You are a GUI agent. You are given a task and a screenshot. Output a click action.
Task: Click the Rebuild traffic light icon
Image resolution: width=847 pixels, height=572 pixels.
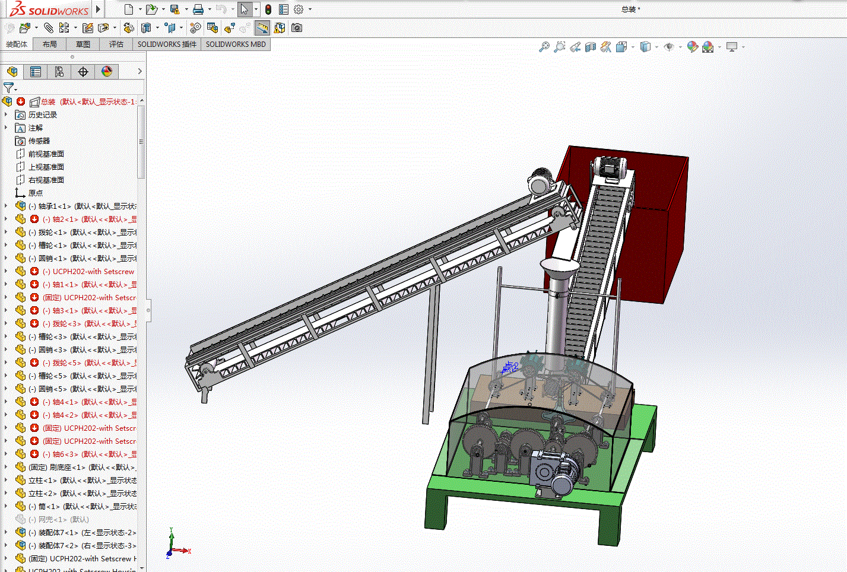268,9
